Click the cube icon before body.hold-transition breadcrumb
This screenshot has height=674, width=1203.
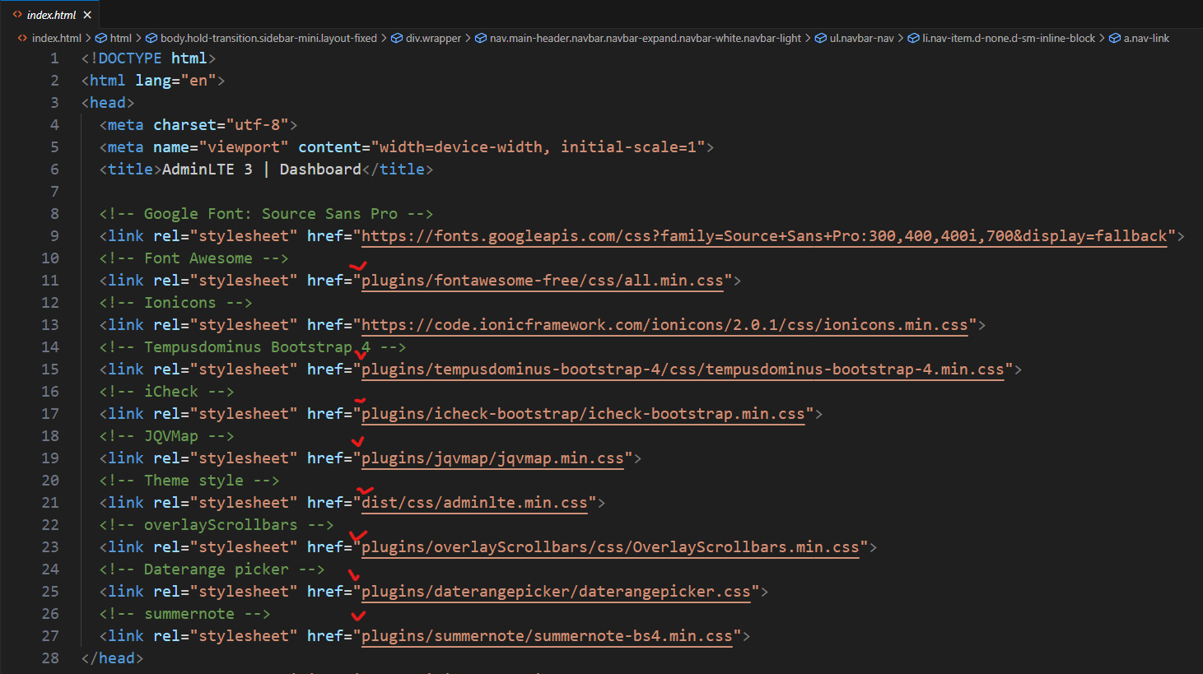(x=152, y=38)
